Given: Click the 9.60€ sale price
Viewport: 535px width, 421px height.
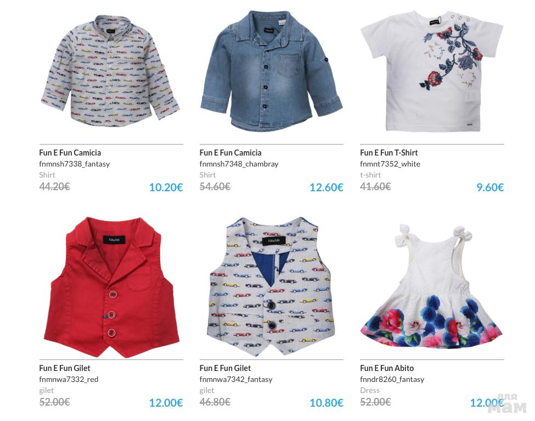Looking at the screenshot, I should (490, 187).
